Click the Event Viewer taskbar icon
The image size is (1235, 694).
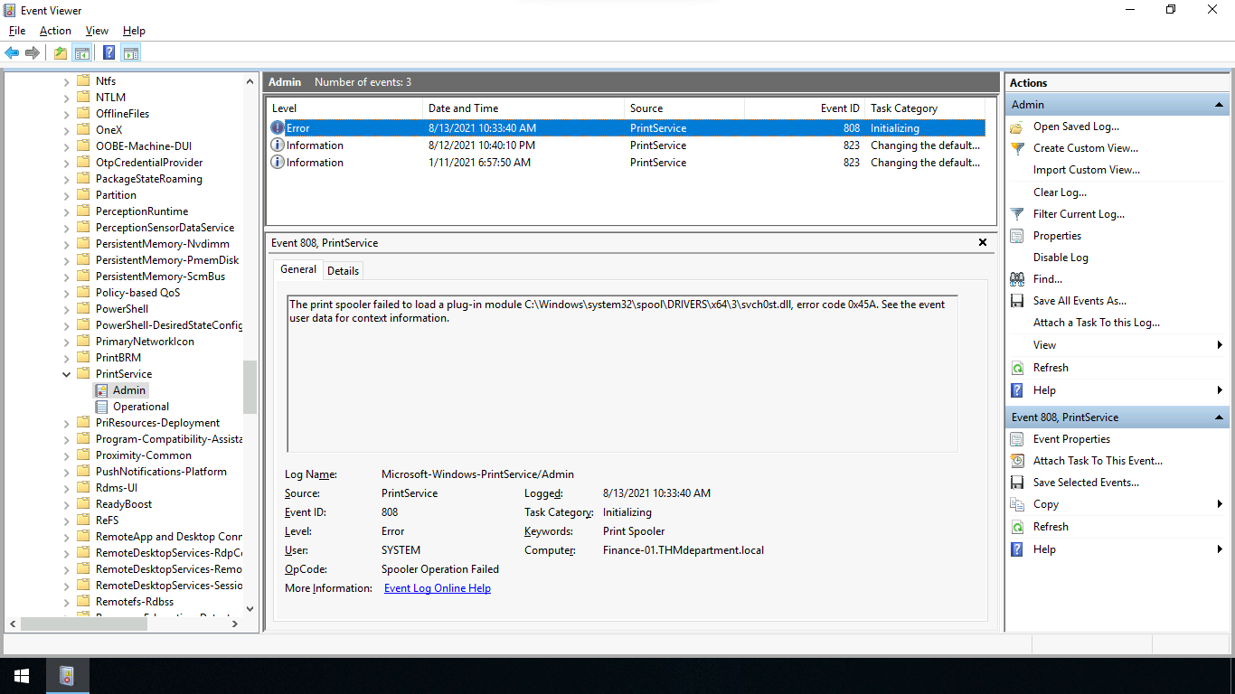click(x=67, y=675)
